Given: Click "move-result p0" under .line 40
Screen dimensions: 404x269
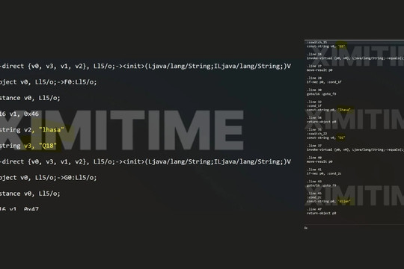Looking at the screenshot, I should tap(319, 161).
